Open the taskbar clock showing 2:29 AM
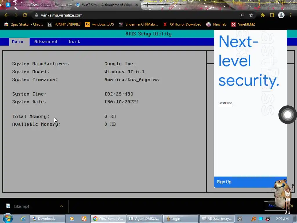Screen dimensions: 297x223 [282, 219]
